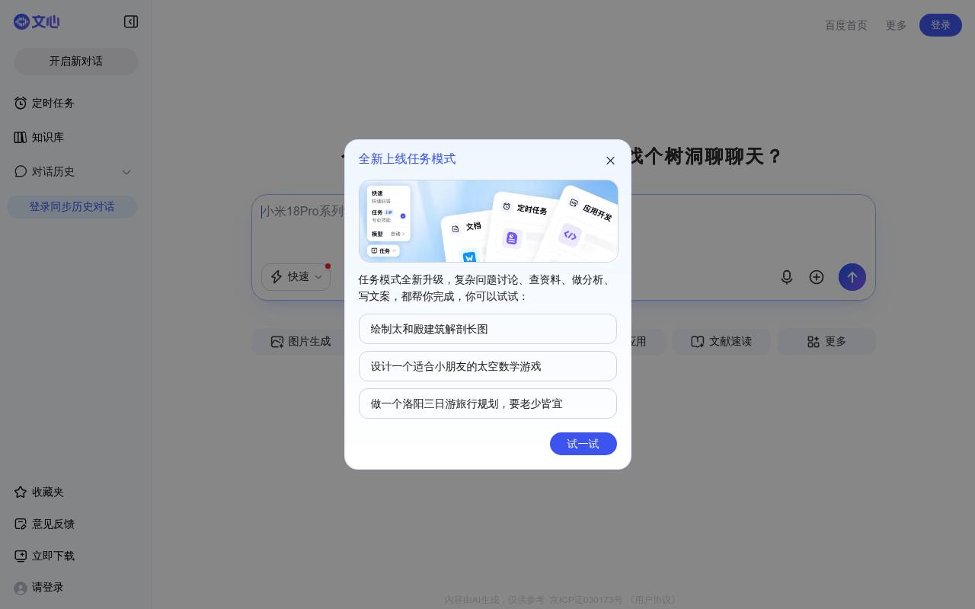Select the 图片生成 shortcut
975x609 pixels.
[x=301, y=342]
